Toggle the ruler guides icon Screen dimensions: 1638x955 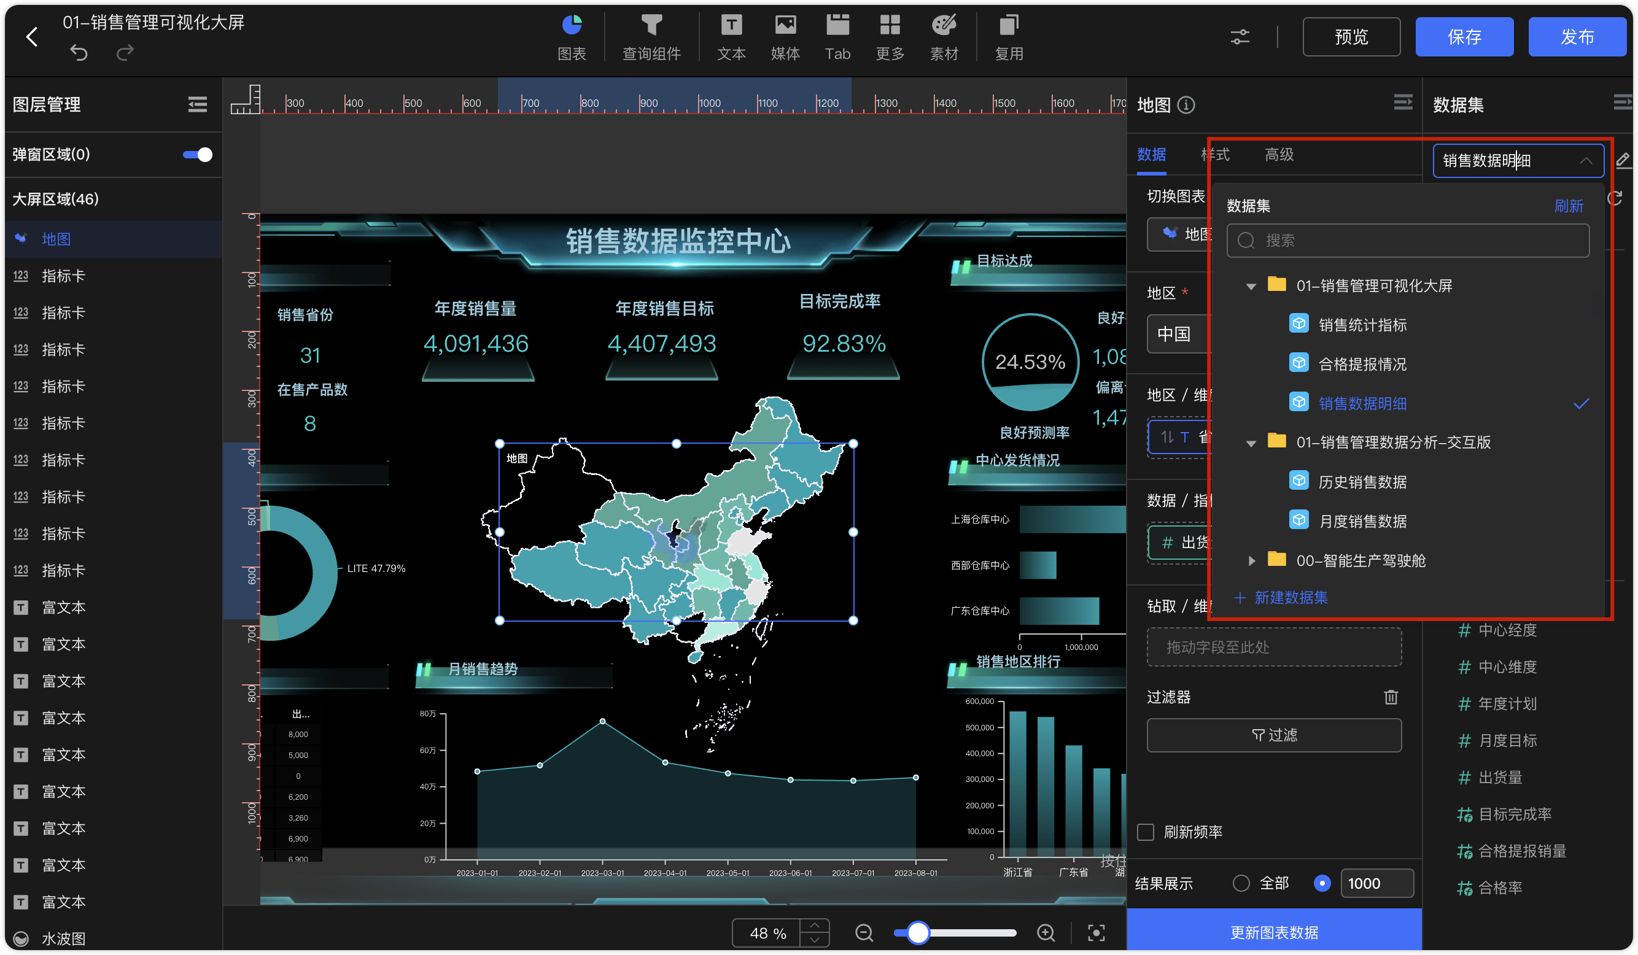click(x=246, y=99)
